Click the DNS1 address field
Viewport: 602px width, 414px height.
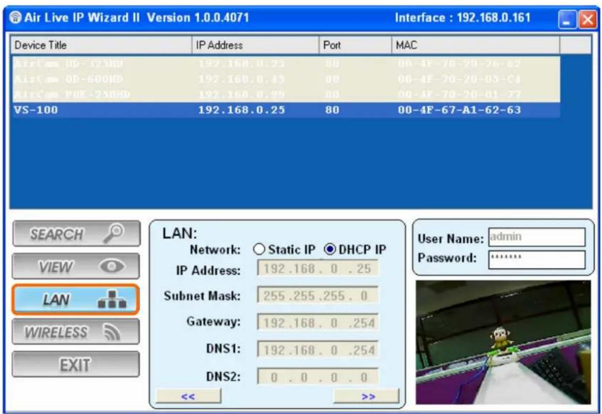coord(317,349)
